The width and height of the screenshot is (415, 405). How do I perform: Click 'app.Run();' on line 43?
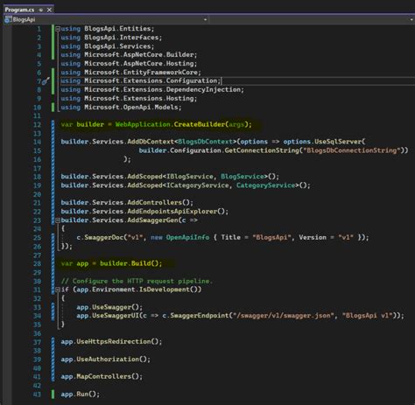click(x=80, y=394)
